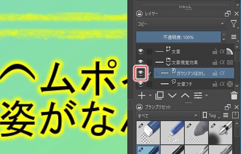This screenshot has width=241, height=154.
Task: Move the layer up
Action: coord(185,95)
